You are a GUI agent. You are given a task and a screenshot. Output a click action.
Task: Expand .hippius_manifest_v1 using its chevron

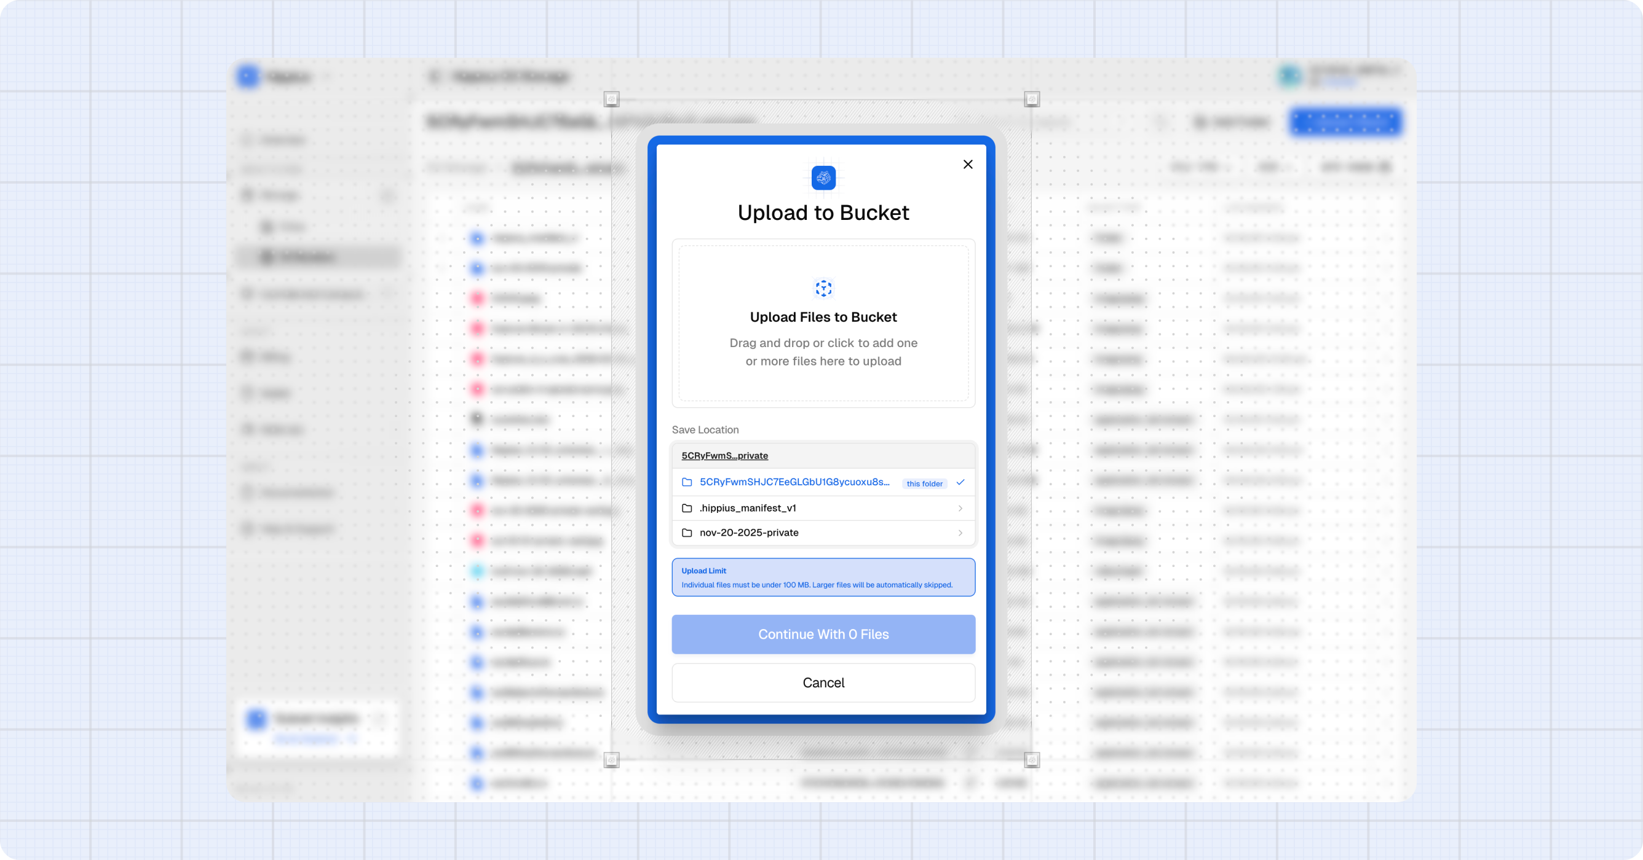(960, 509)
